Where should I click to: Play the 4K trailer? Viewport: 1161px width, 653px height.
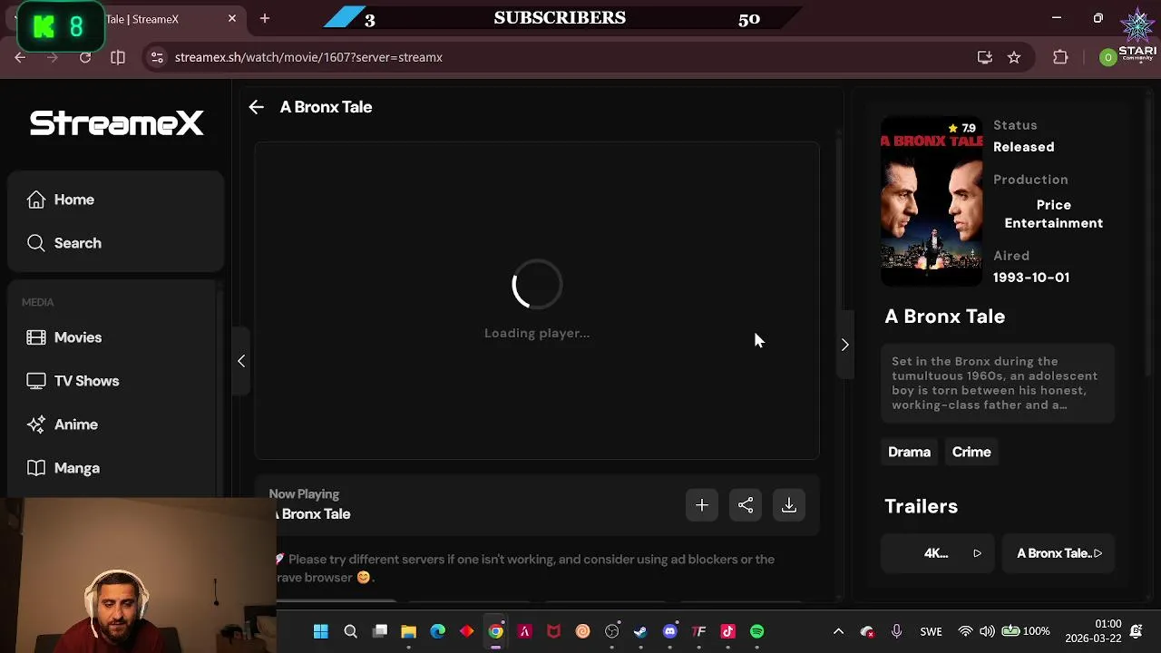[x=940, y=553]
